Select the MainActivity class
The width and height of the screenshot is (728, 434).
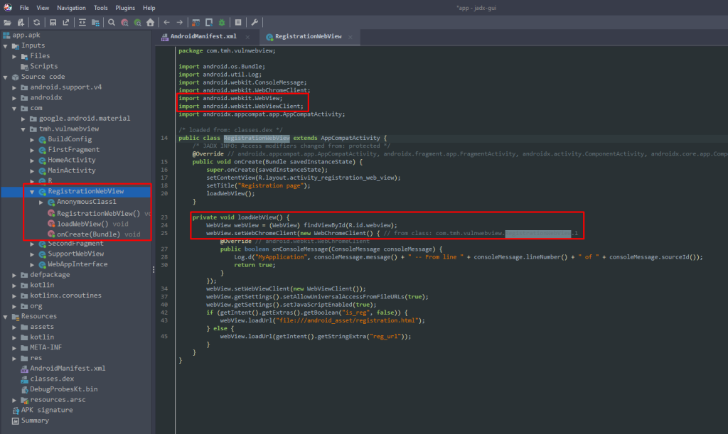72,170
